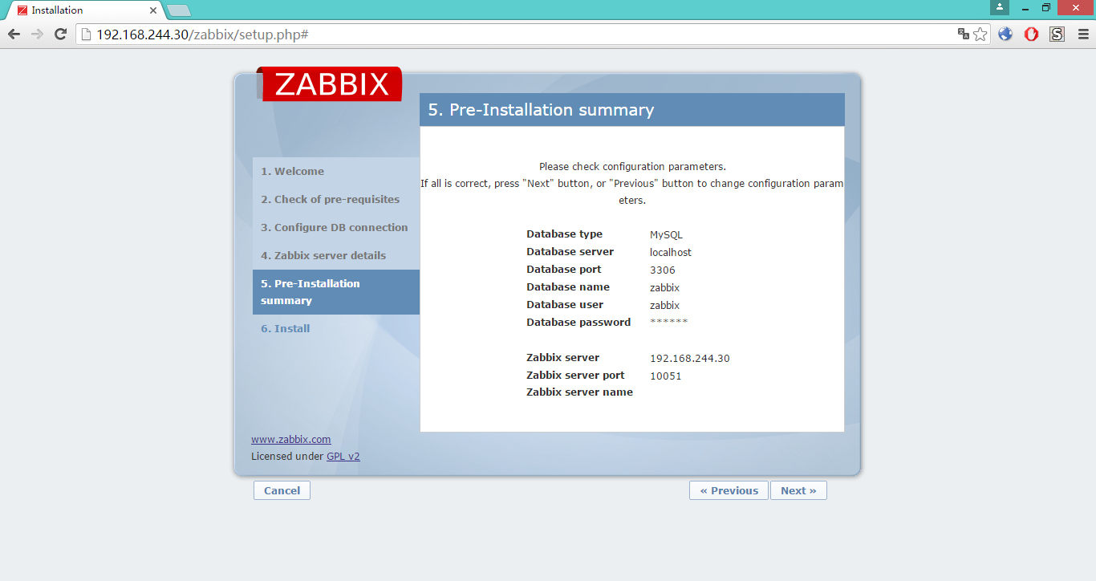Click the browser forward arrow
Screen dimensions: 1096x581
pyautogui.click(x=37, y=34)
